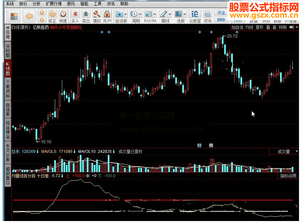Open the 报价 menu
The width and height of the screenshot is (303, 223).
23,4
